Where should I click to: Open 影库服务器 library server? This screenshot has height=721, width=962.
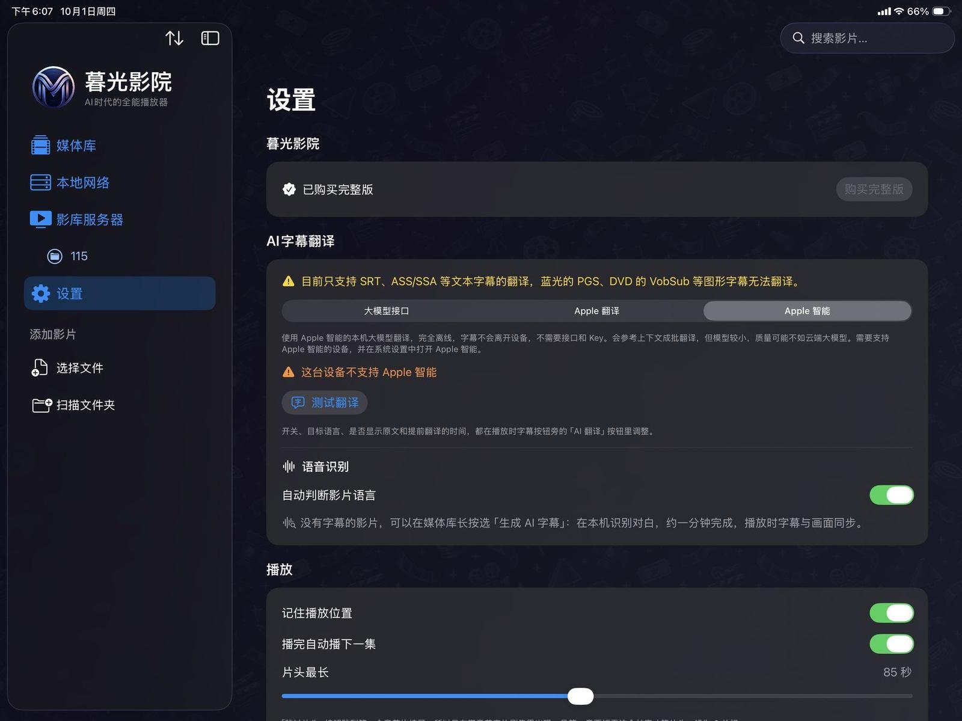tap(120, 219)
